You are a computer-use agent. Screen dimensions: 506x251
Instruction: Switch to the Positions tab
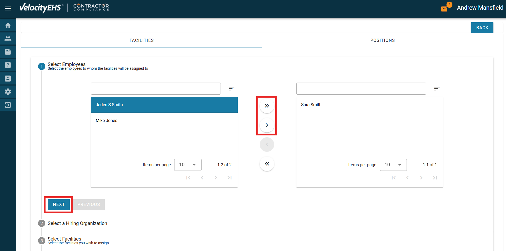(x=382, y=40)
